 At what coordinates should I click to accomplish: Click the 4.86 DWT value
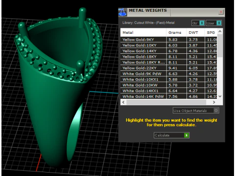click(193, 96)
